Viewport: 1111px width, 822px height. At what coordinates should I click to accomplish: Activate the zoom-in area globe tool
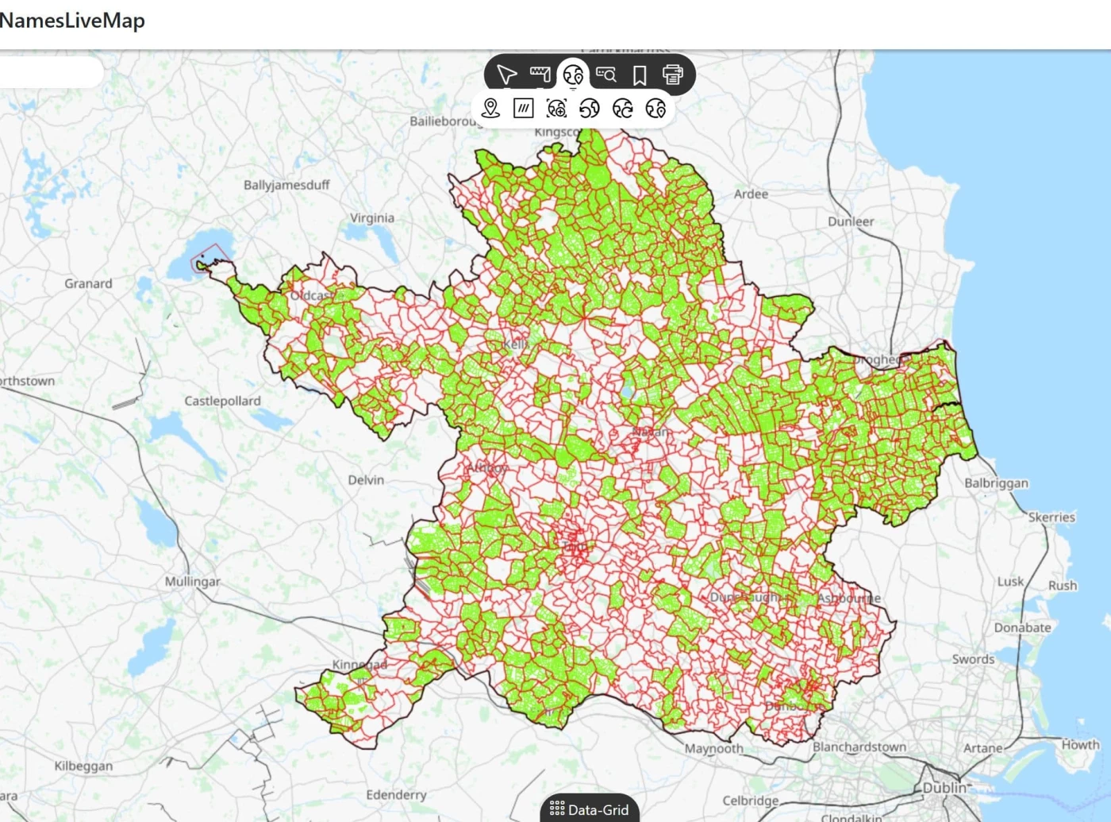coord(556,108)
